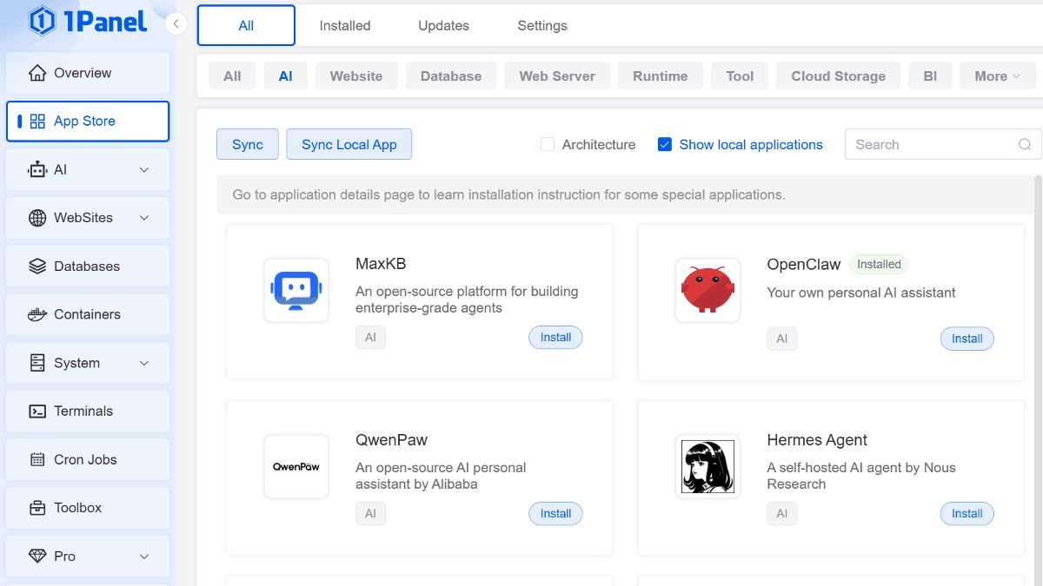Switch to the top All tab
The width and height of the screenshot is (1043, 586).
246,25
